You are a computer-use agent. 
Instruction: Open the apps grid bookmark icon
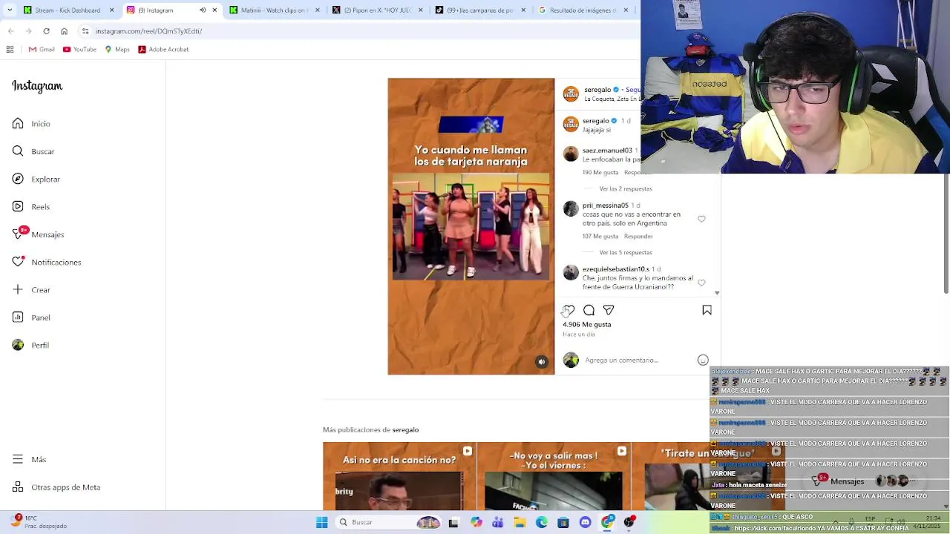(x=10, y=50)
